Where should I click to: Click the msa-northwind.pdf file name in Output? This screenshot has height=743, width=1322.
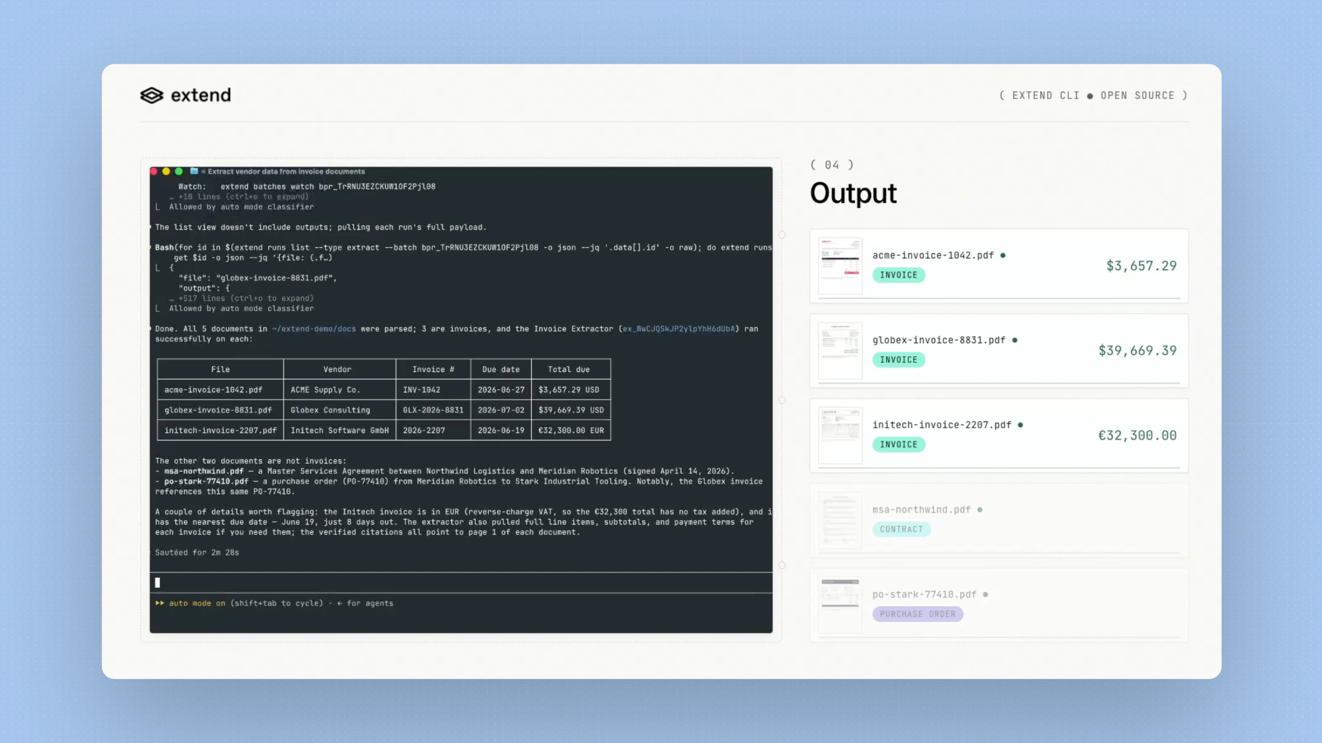coord(922,510)
